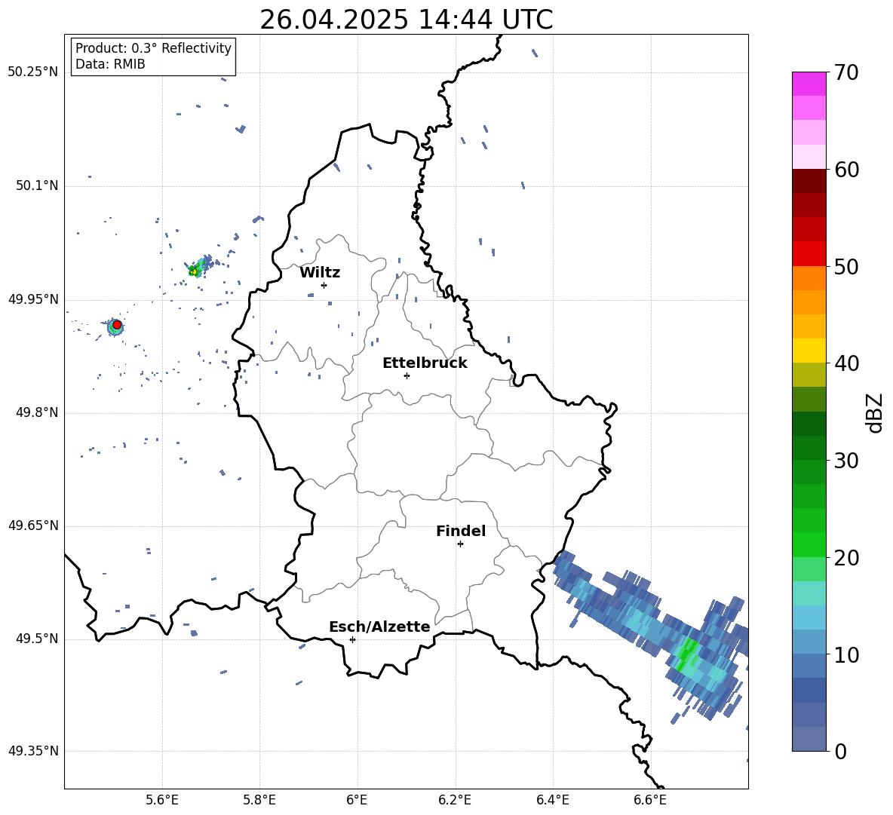The image size is (893, 815).
Task: Click the 6.4°E longitude label
Action: pyautogui.click(x=552, y=800)
